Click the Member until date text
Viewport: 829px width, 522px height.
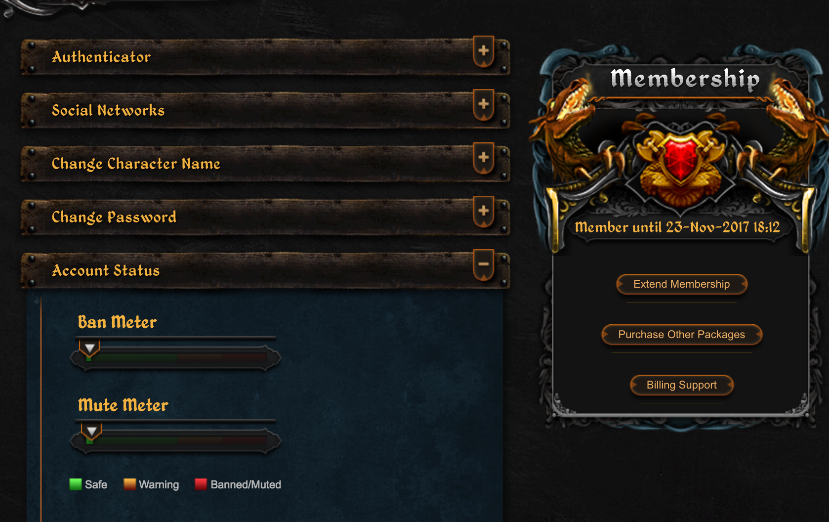point(677,227)
